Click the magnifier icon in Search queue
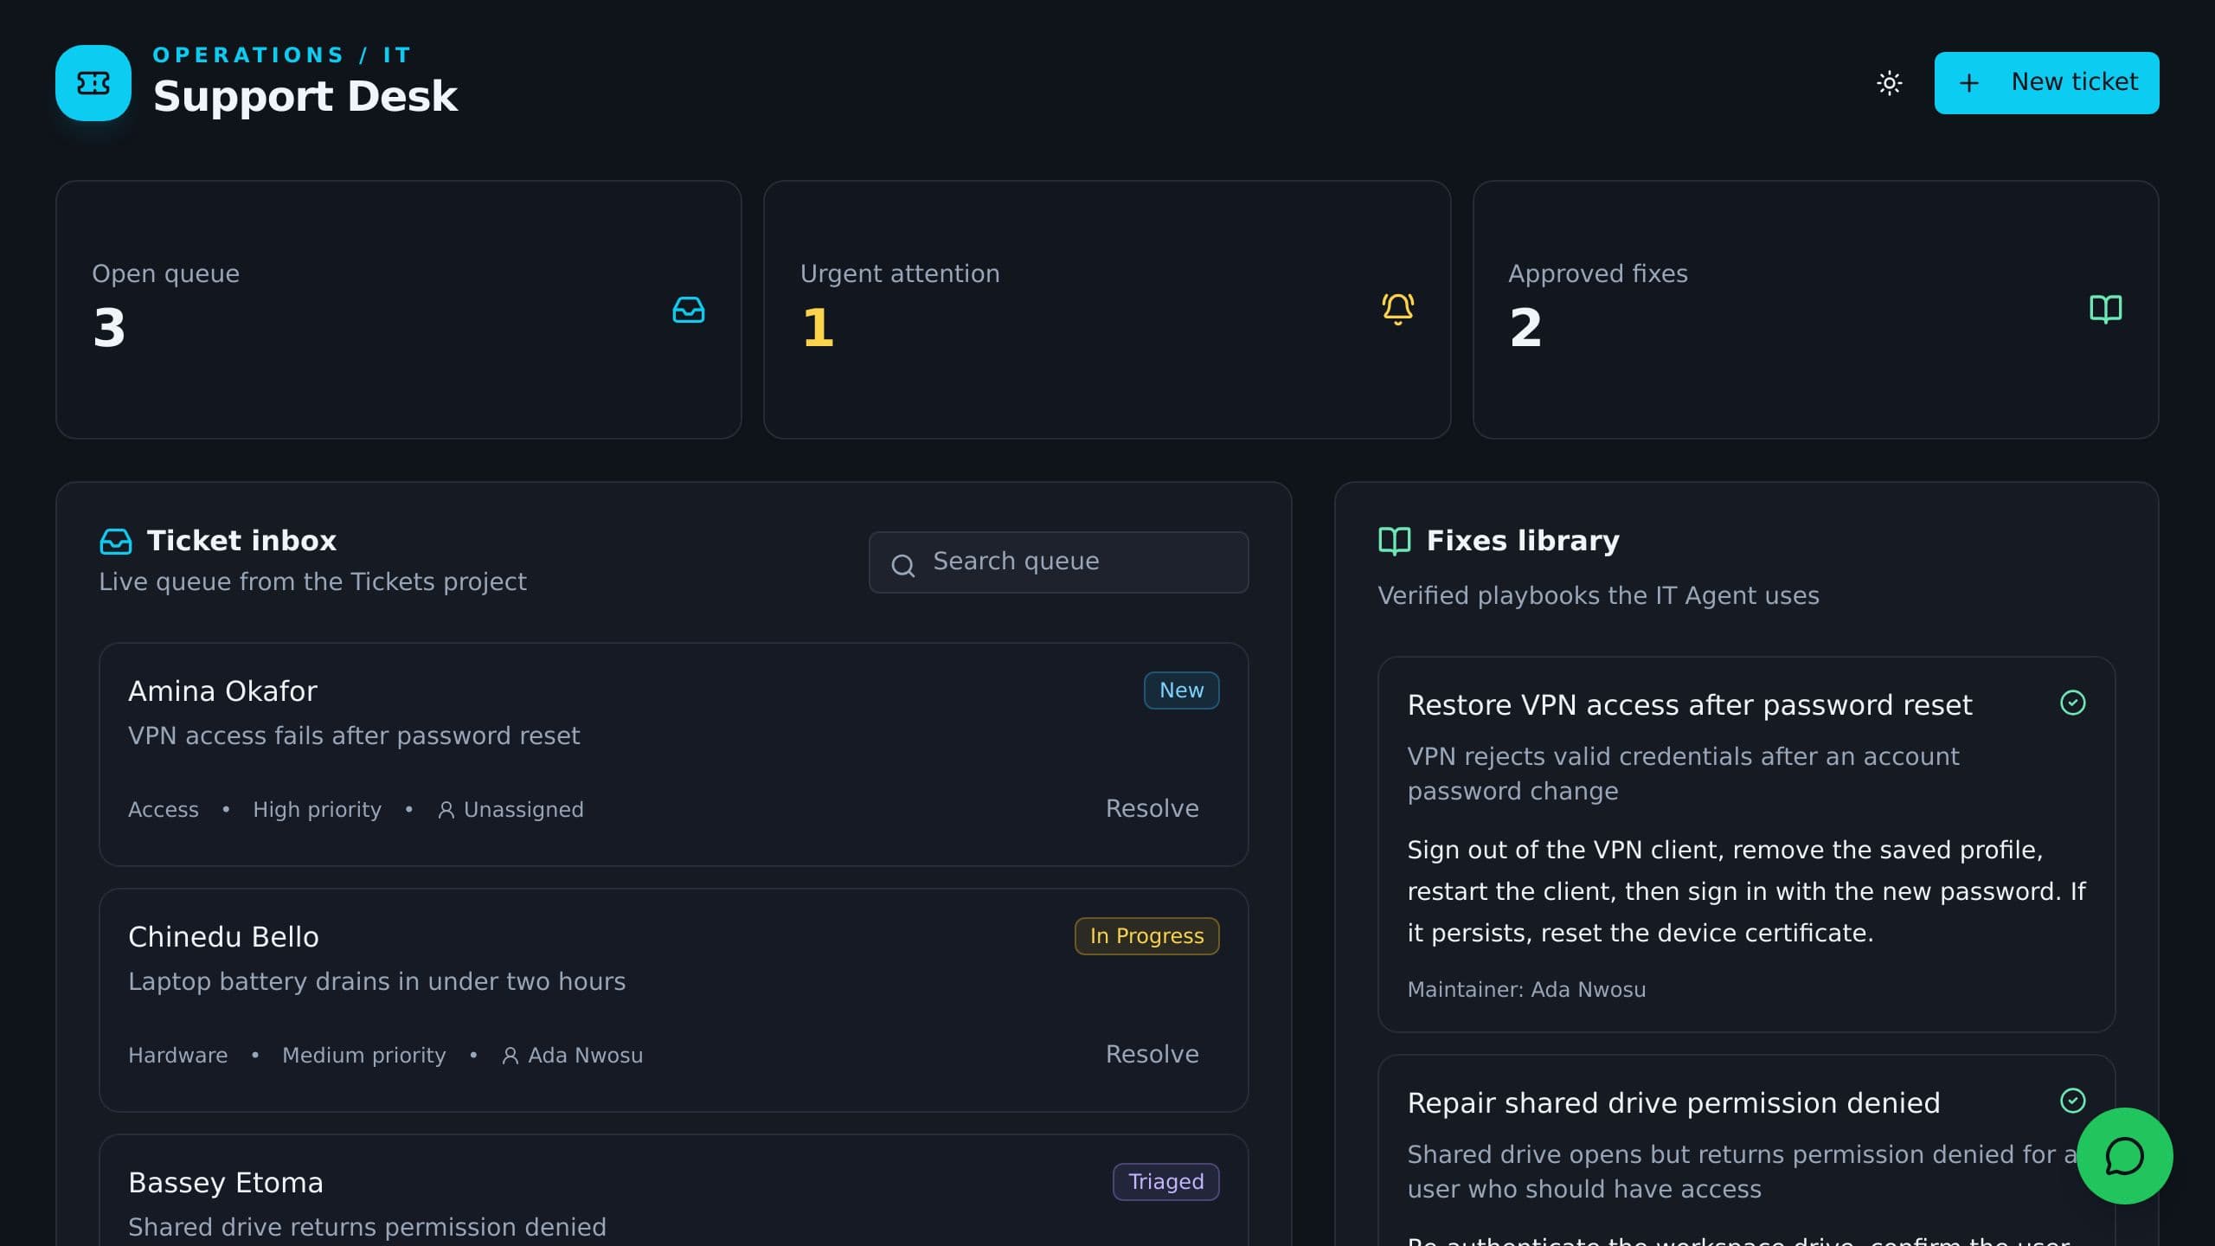 [x=902, y=565]
